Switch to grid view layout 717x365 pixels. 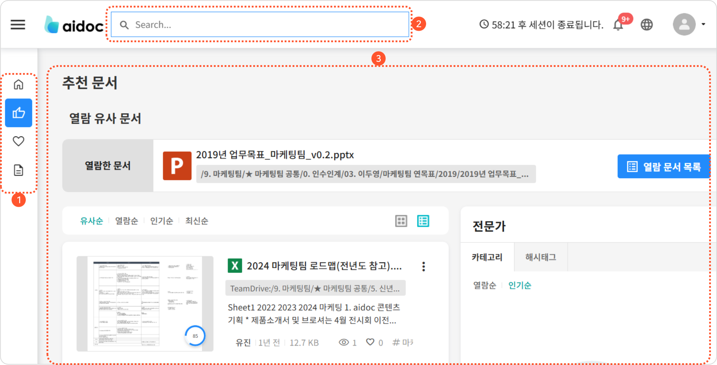click(401, 221)
